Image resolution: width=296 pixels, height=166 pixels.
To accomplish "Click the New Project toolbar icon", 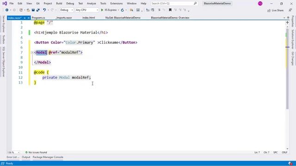I will [x=21, y=10].
